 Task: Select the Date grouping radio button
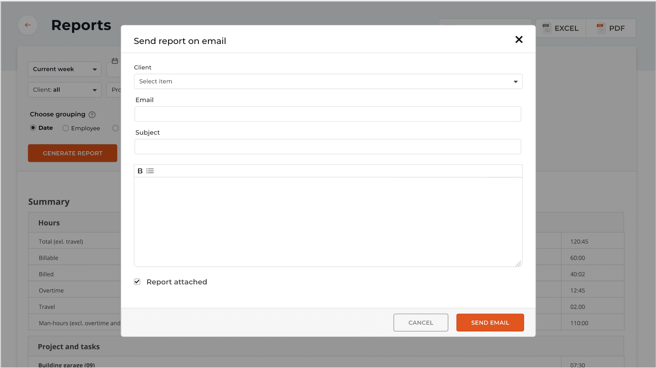coord(33,128)
